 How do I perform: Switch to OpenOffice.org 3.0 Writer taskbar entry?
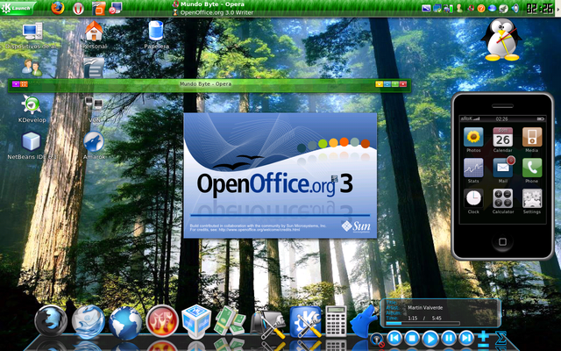coord(213,12)
